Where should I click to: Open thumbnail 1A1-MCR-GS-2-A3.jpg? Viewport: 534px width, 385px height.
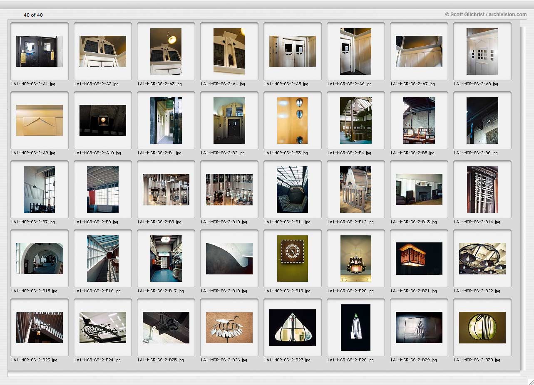166,52
